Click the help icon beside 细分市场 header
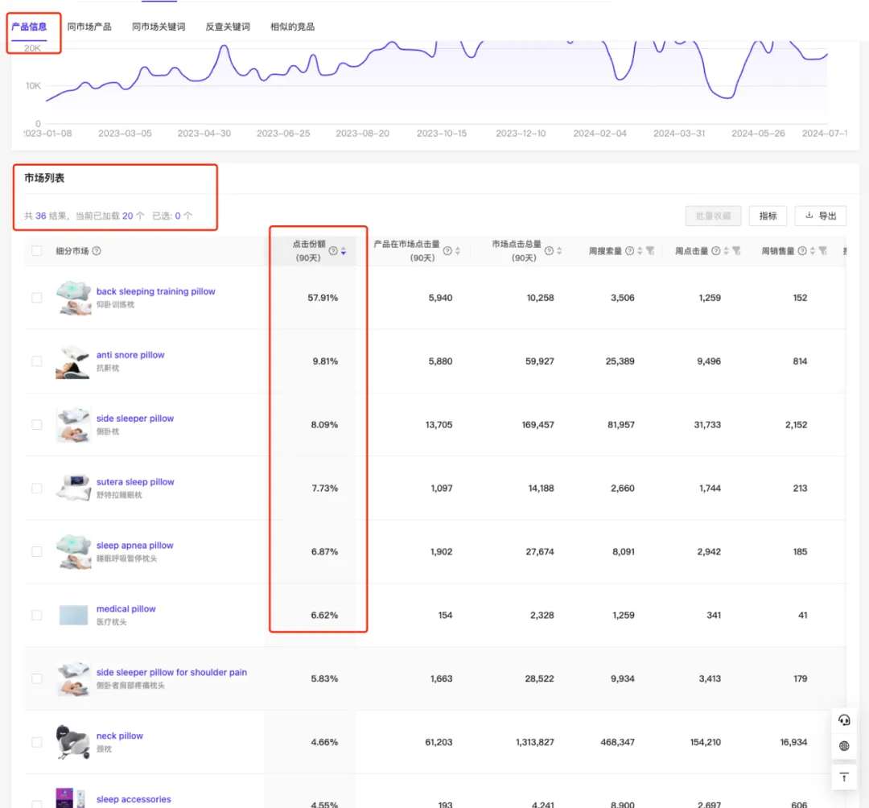869x808 pixels. (x=97, y=251)
